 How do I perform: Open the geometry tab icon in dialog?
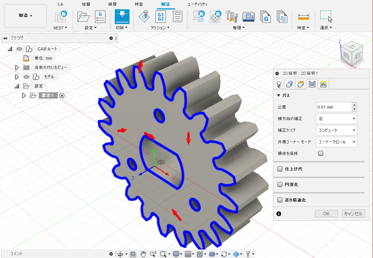289,84
